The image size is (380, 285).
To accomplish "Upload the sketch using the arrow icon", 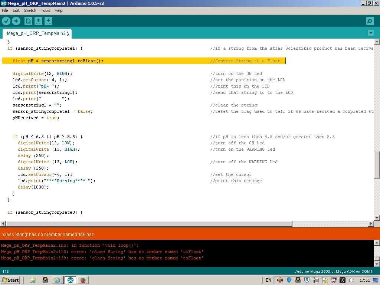I will [16, 21].
